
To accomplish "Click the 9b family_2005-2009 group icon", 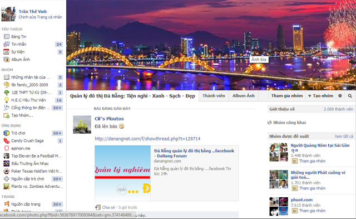I will pyautogui.click(x=7, y=85).
